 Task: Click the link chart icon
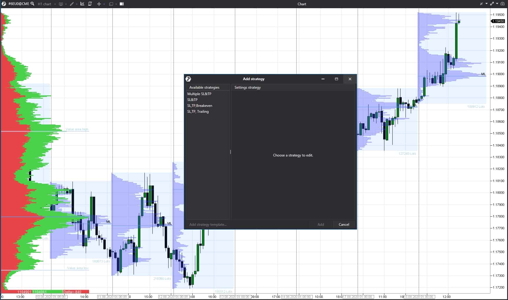[x=492, y=4]
